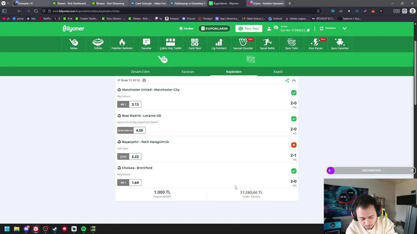Switch to the Devam Eden tab

[x=140, y=71]
